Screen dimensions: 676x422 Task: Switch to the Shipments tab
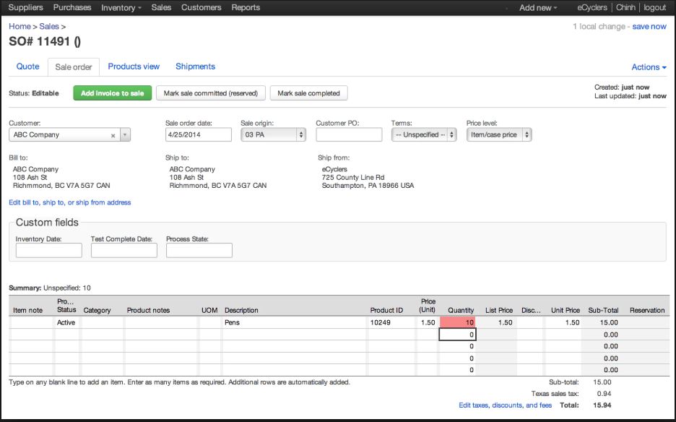point(196,66)
